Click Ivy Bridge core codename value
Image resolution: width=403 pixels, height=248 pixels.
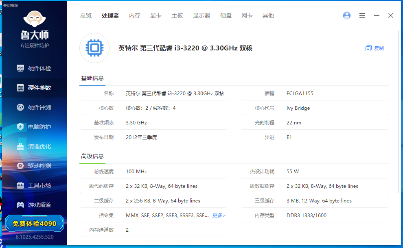click(x=298, y=108)
